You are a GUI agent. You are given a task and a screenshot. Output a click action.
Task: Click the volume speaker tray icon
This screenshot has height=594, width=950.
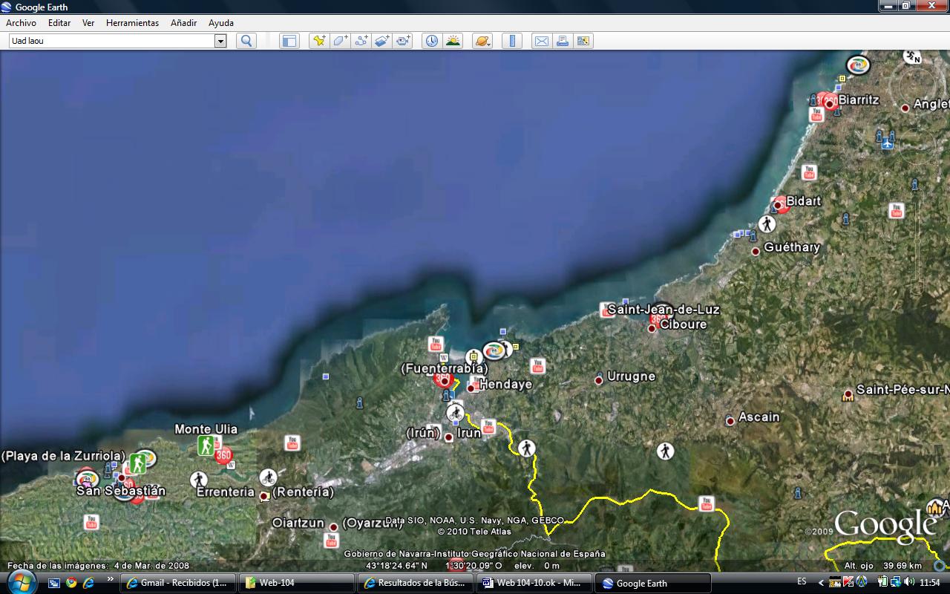coord(909,582)
